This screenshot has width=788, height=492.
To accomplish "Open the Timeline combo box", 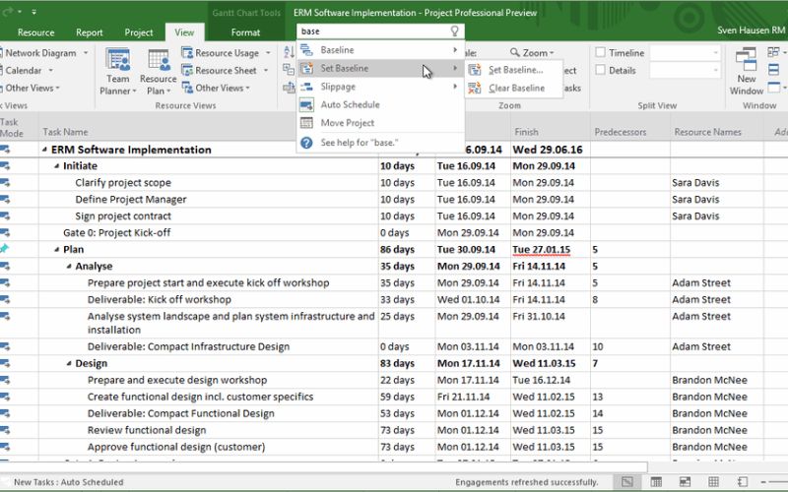I will click(x=686, y=53).
